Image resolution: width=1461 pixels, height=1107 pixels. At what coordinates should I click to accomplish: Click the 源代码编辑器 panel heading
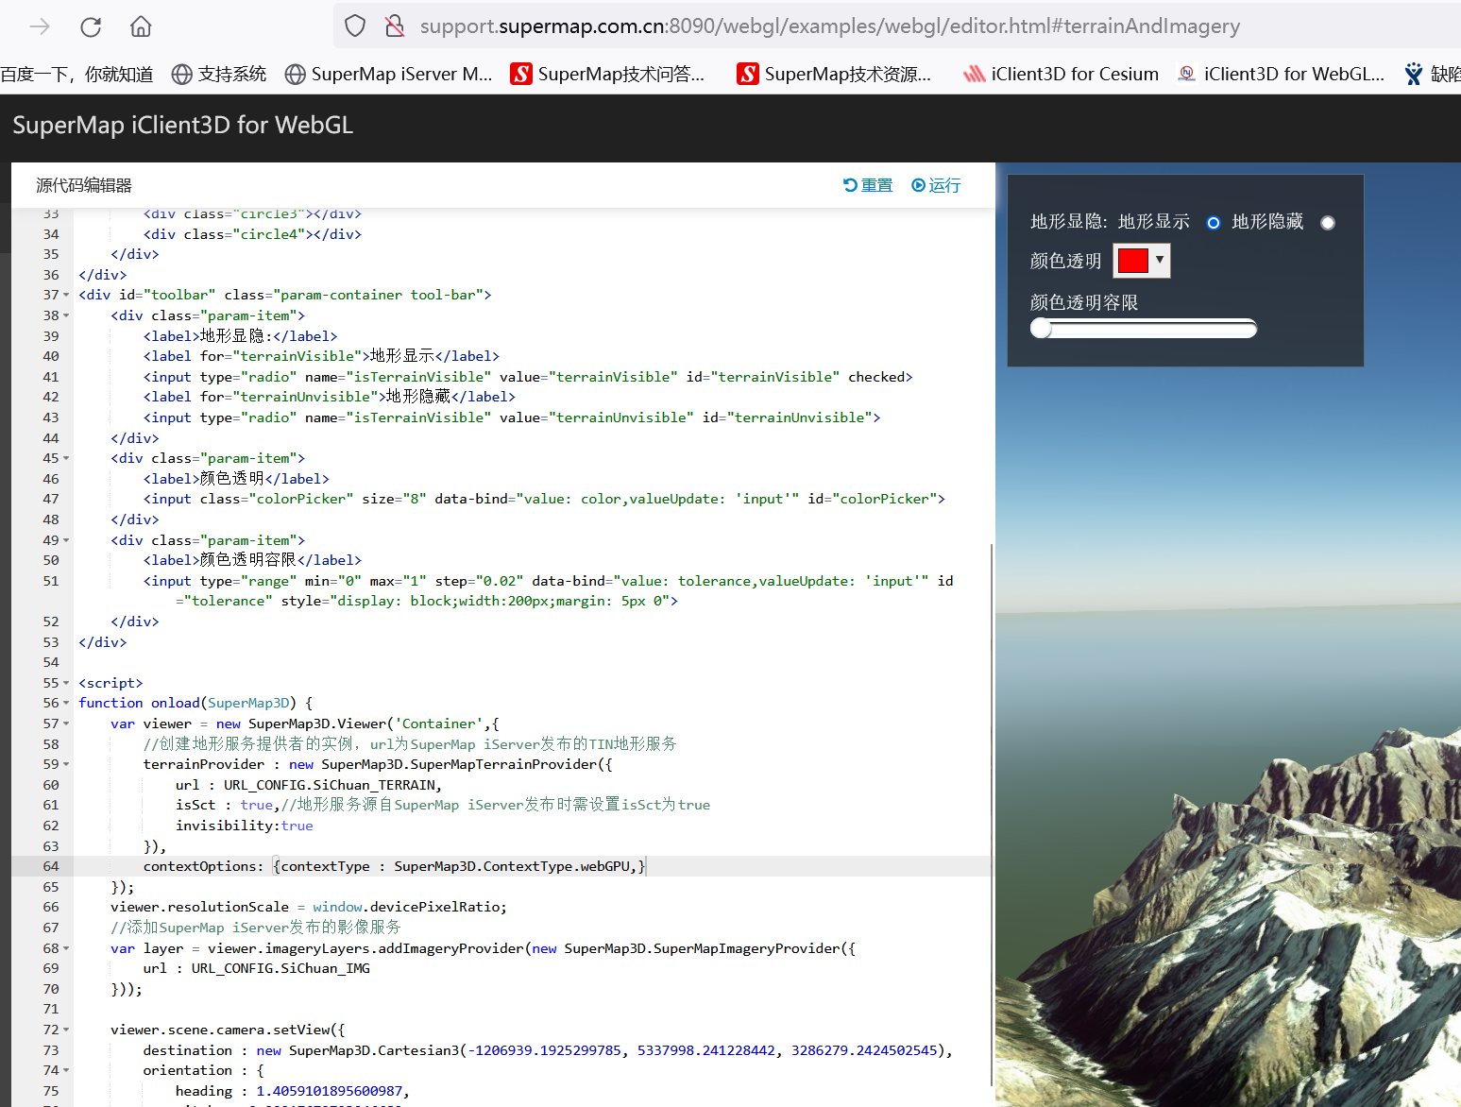pos(84,185)
